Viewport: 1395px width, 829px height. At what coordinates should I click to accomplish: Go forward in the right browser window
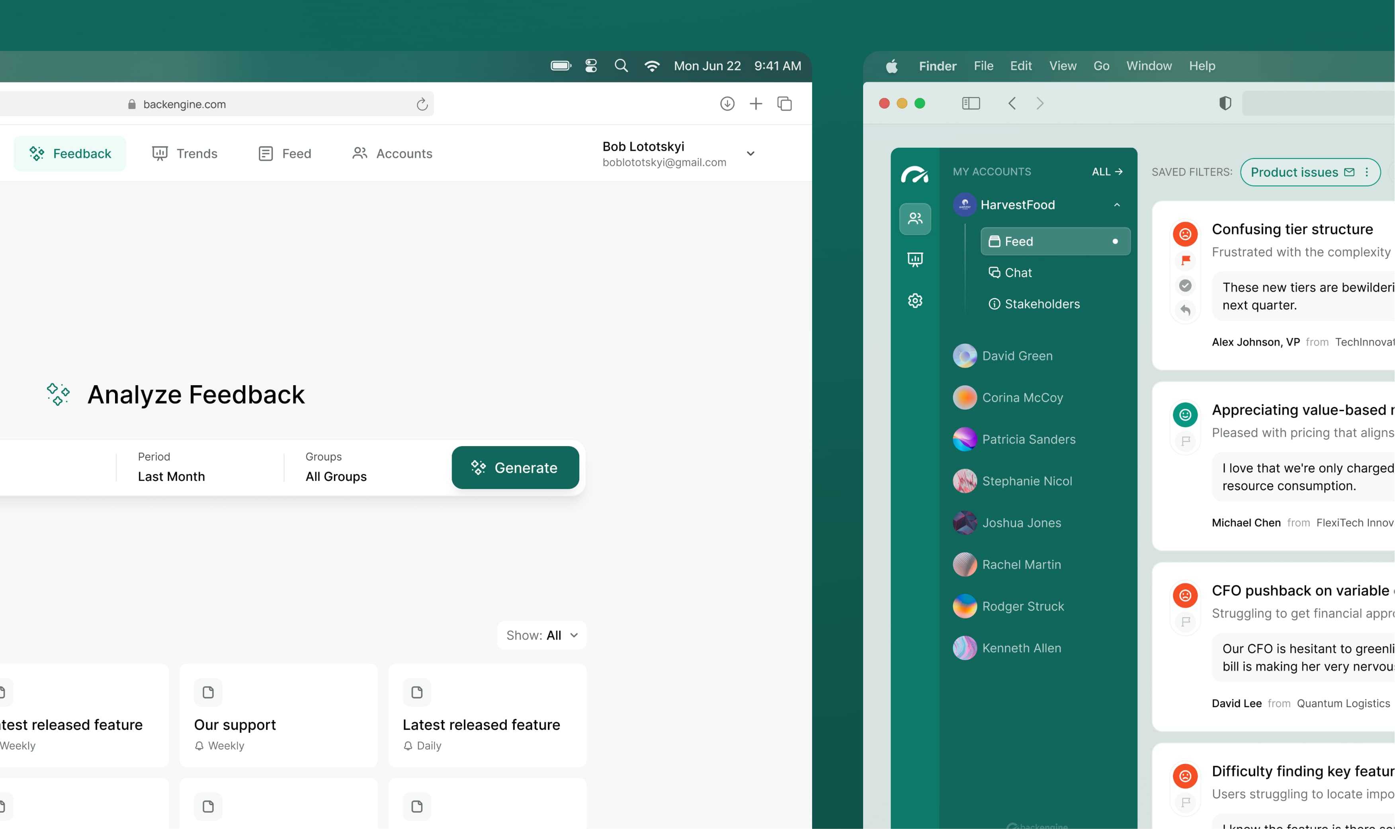click(x=1040, y=103)
